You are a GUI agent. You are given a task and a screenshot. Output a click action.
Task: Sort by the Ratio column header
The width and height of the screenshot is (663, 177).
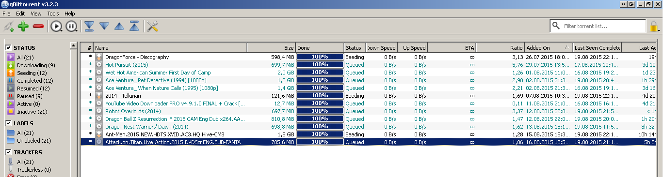(501, 48)
